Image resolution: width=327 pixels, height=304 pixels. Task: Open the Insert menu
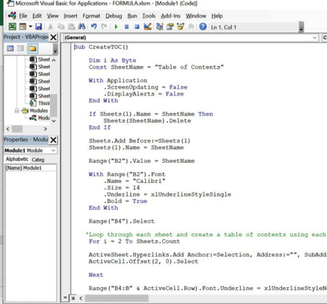click(71, 16)
